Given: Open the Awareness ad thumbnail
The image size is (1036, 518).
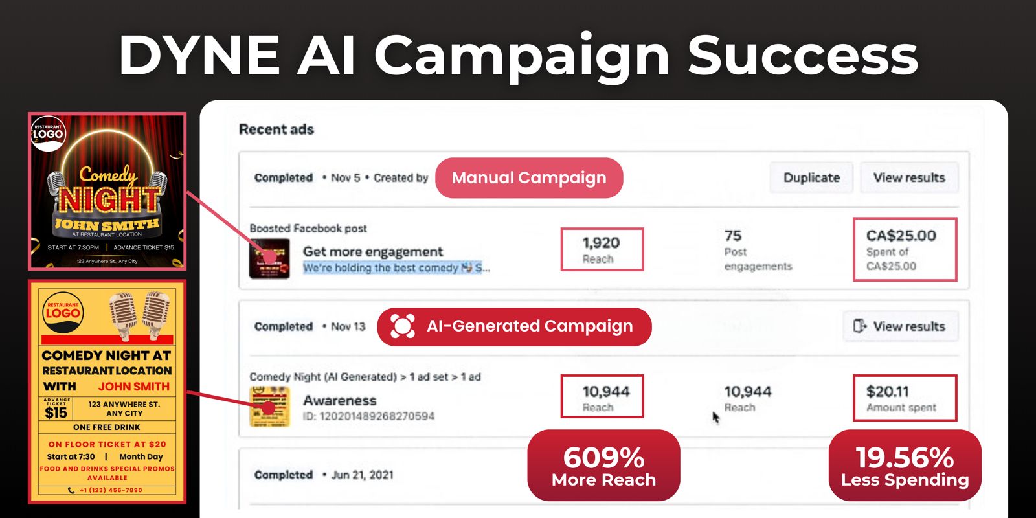Looking at the screenshot, I should click(269, 407).
